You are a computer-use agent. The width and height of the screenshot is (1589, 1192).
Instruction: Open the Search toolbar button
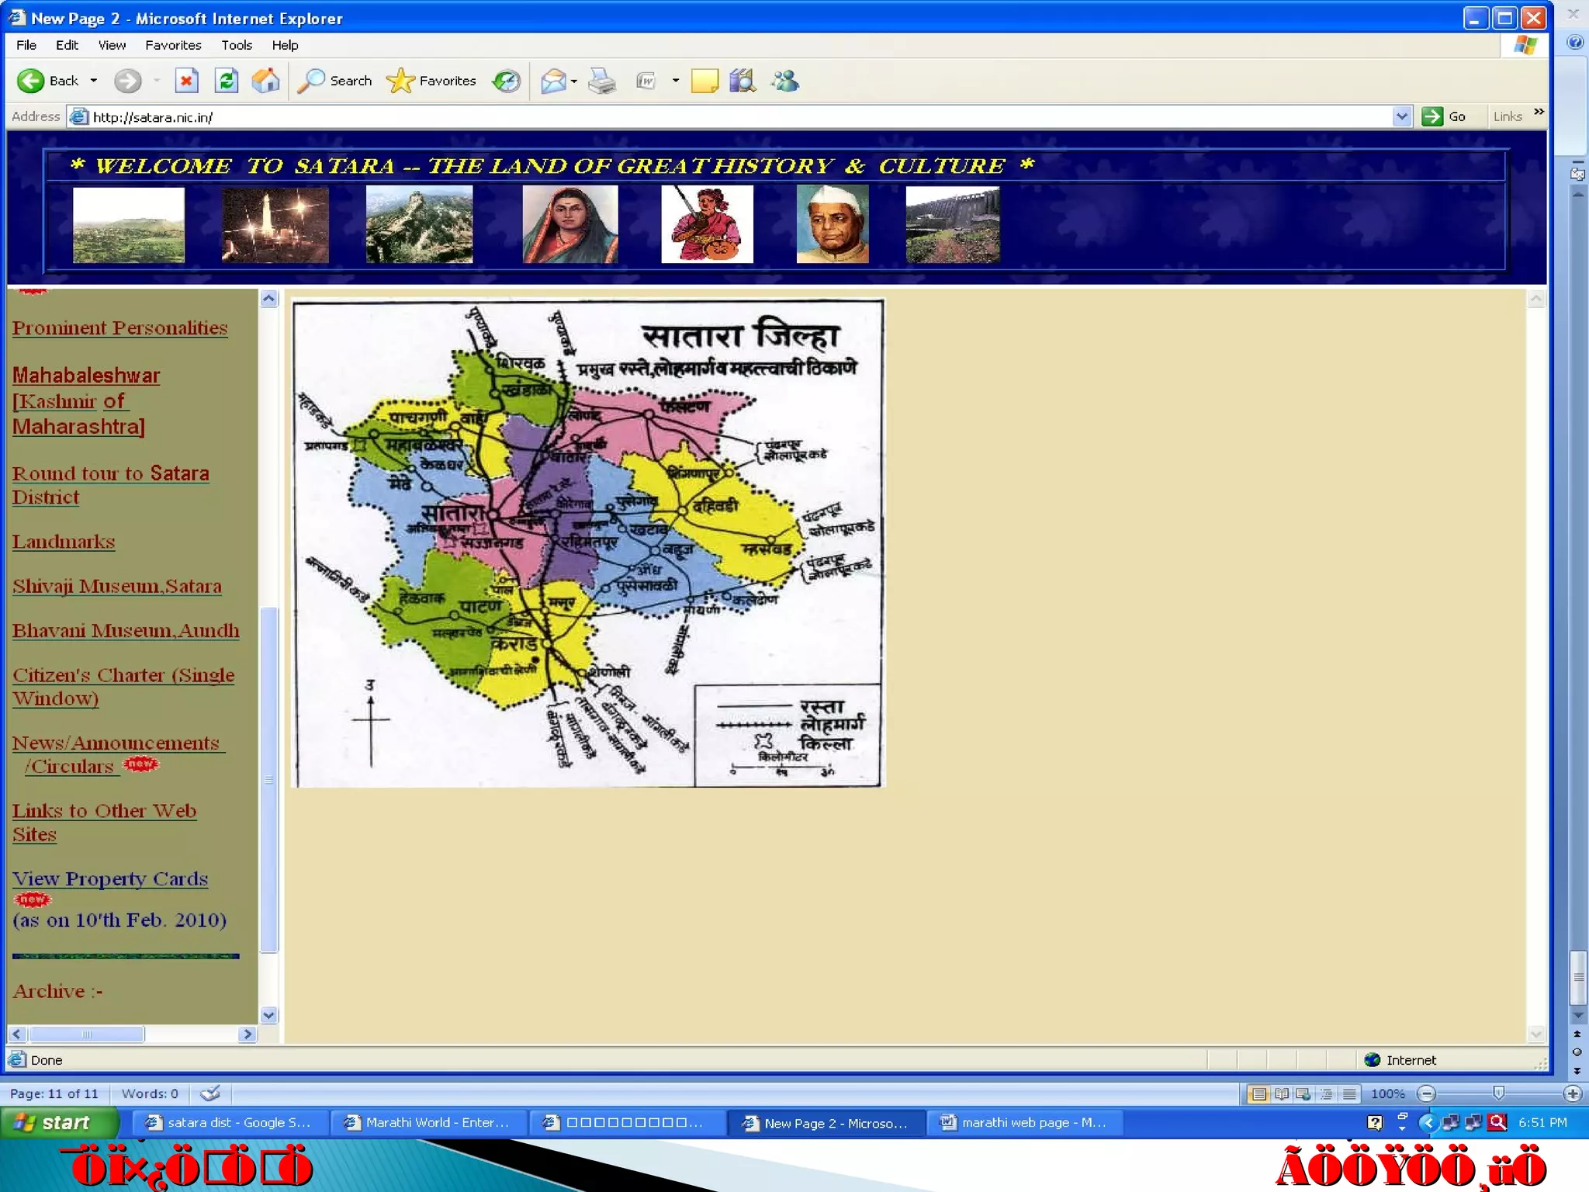[x=335, y=81]
